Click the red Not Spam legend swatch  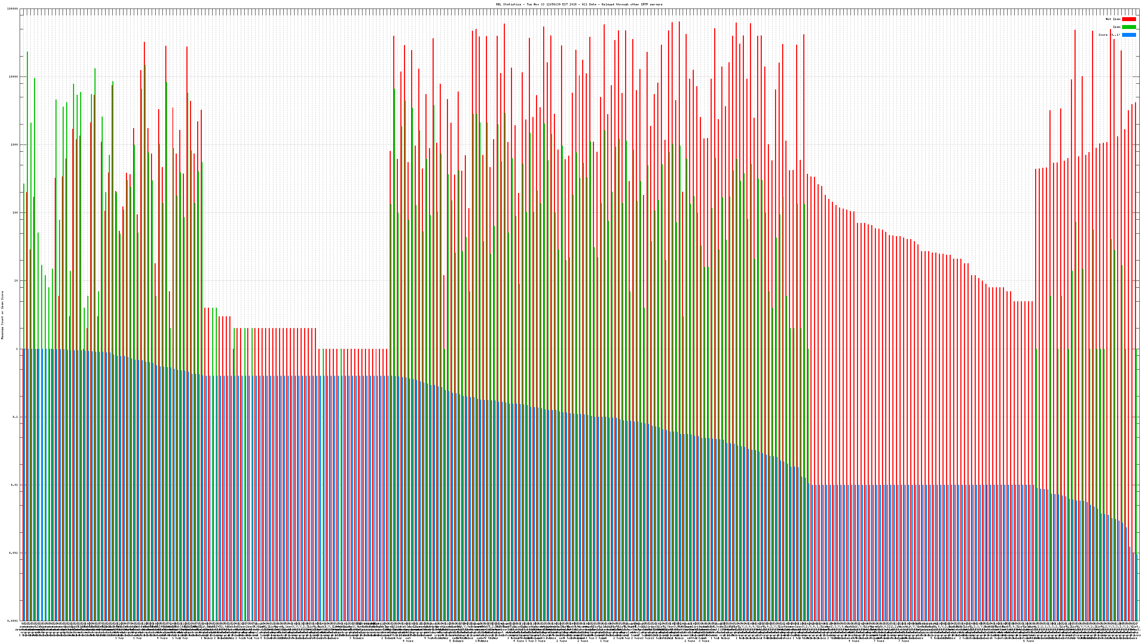point(1129,19)
